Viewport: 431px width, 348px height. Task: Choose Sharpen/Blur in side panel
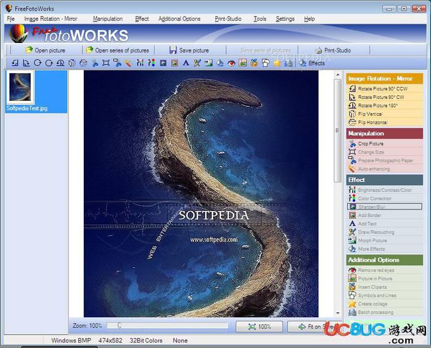pyautogui.click(x=385, y=207)
